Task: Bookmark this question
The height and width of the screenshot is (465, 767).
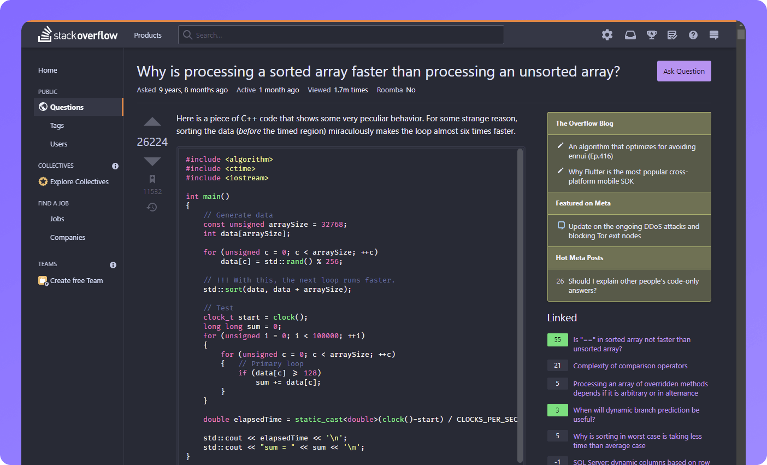Action: pos(152,179)
